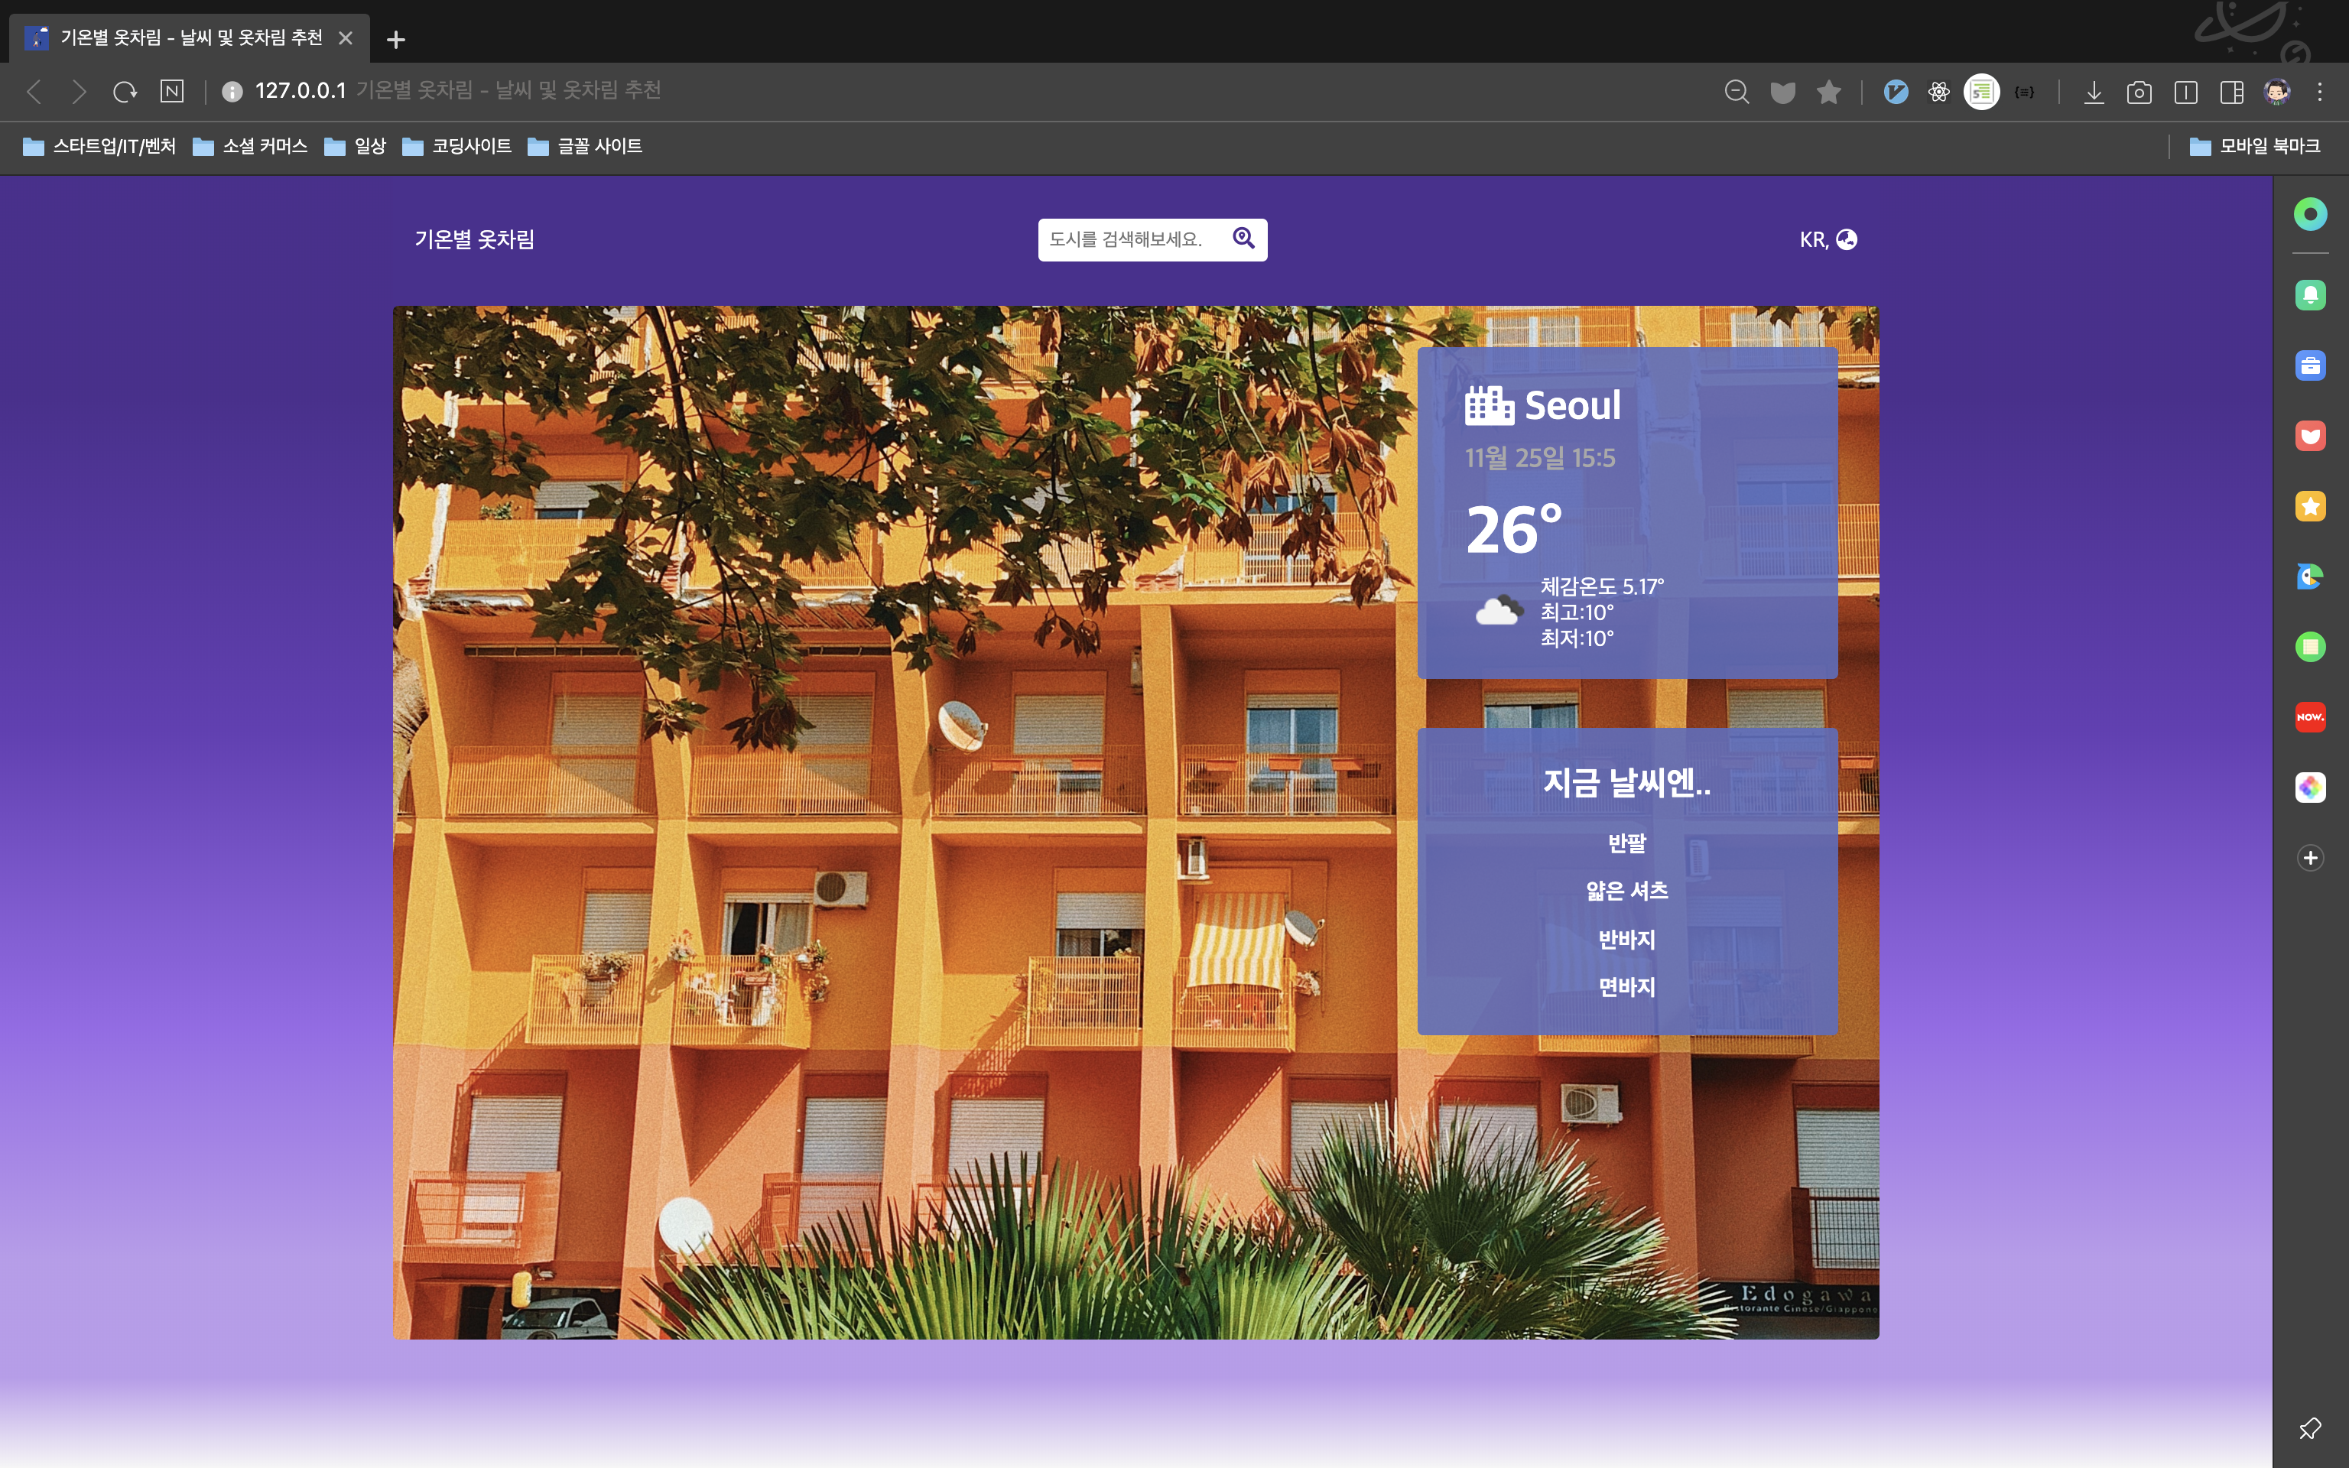Toggle the side panel layout icon in the toolbar

(2231, 93)
